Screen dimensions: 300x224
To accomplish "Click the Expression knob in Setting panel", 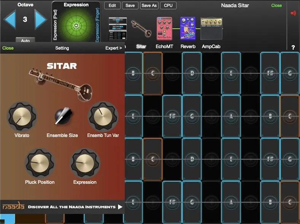I will coord(85,163).
